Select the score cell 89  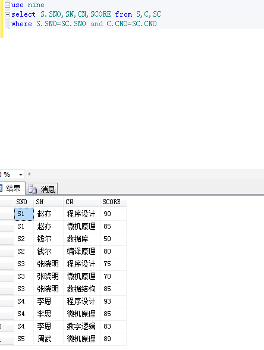tap(113, 339)
